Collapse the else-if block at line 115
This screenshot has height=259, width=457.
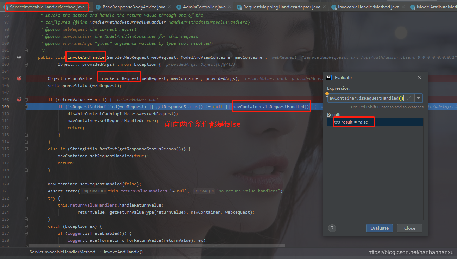tap(26, 149)
